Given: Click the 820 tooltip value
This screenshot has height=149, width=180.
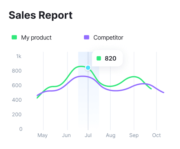Looking at the screenshot, I should click(111, 58).
